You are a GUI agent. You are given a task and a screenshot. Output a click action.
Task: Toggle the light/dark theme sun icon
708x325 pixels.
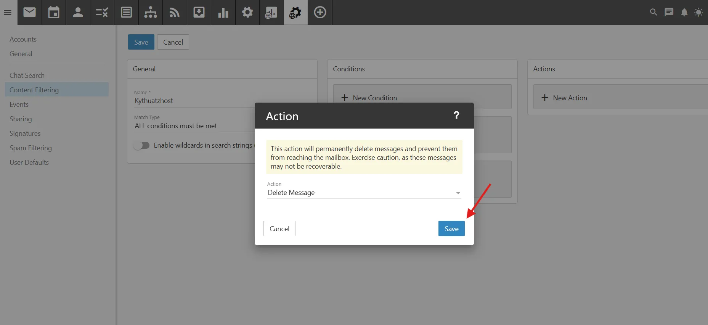pos(698,12)
